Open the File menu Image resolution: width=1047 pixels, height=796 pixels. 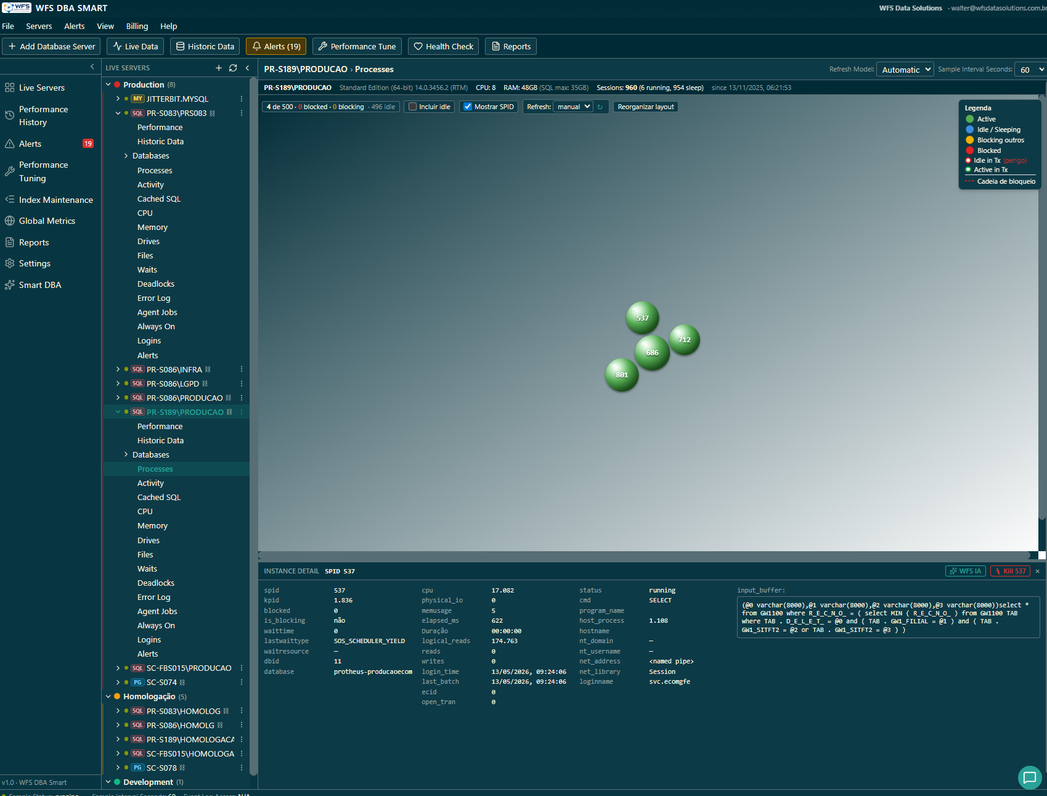point(8,26)
